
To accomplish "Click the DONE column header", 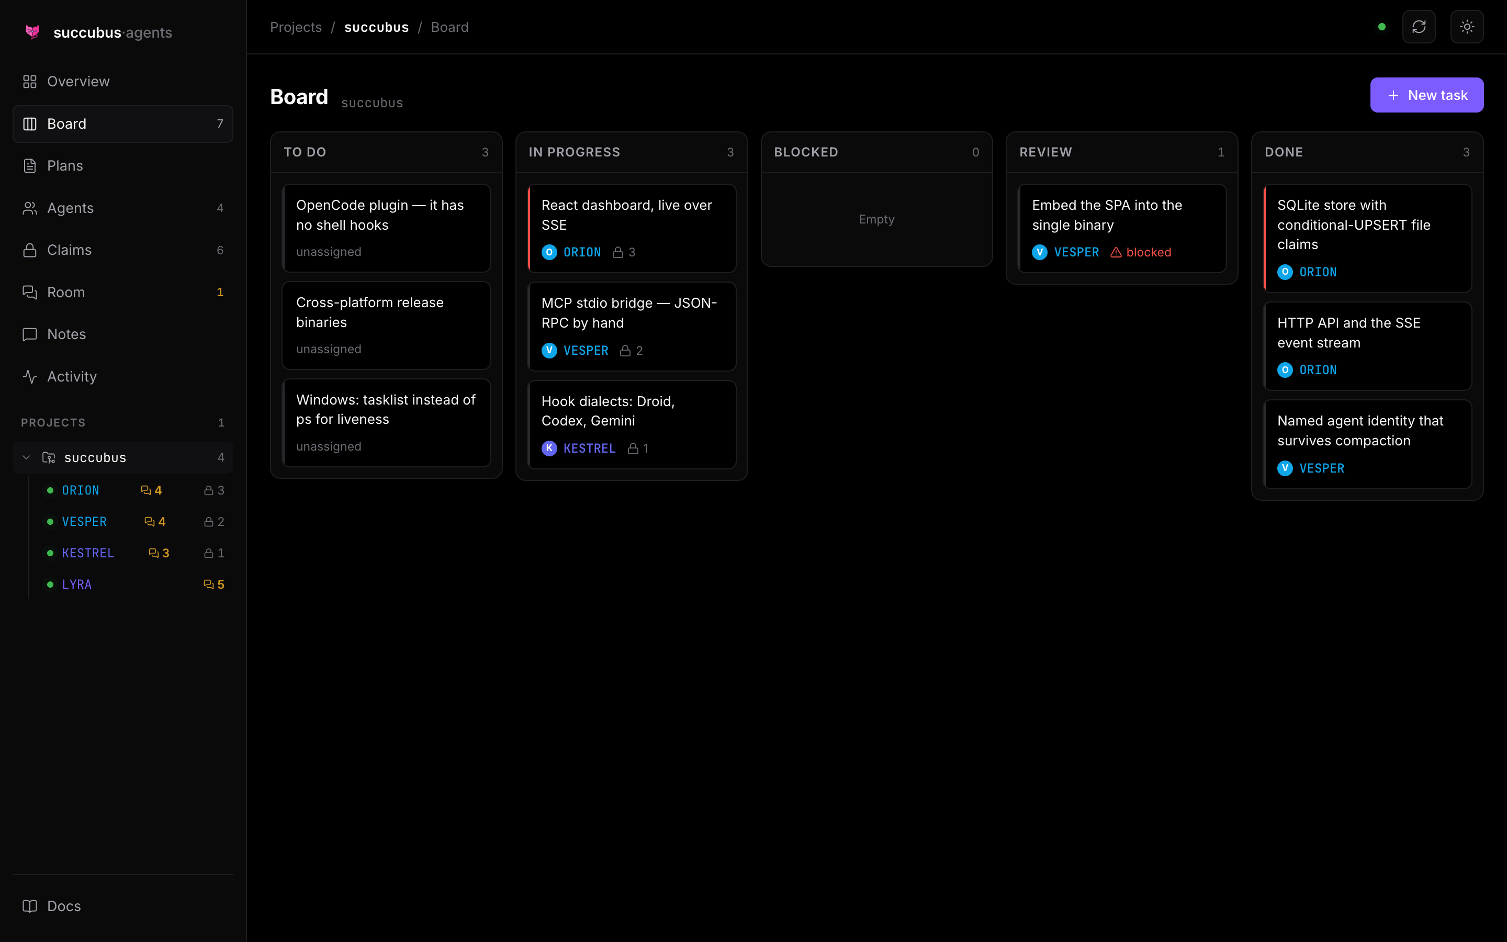I will [1367, 152].
